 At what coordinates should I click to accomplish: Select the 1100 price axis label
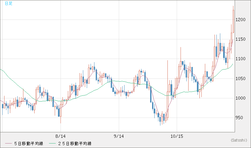coord(241,59)
